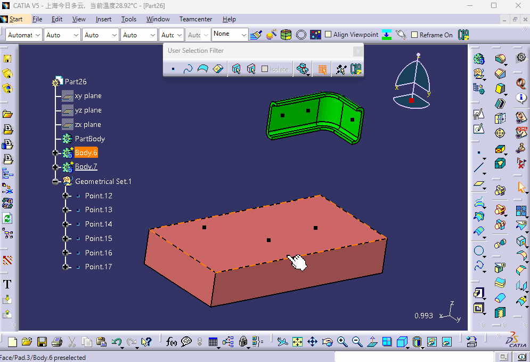530x362 pixels.
Task: Click the Line tool icon in right toolbar
Action: coord(479,167)
